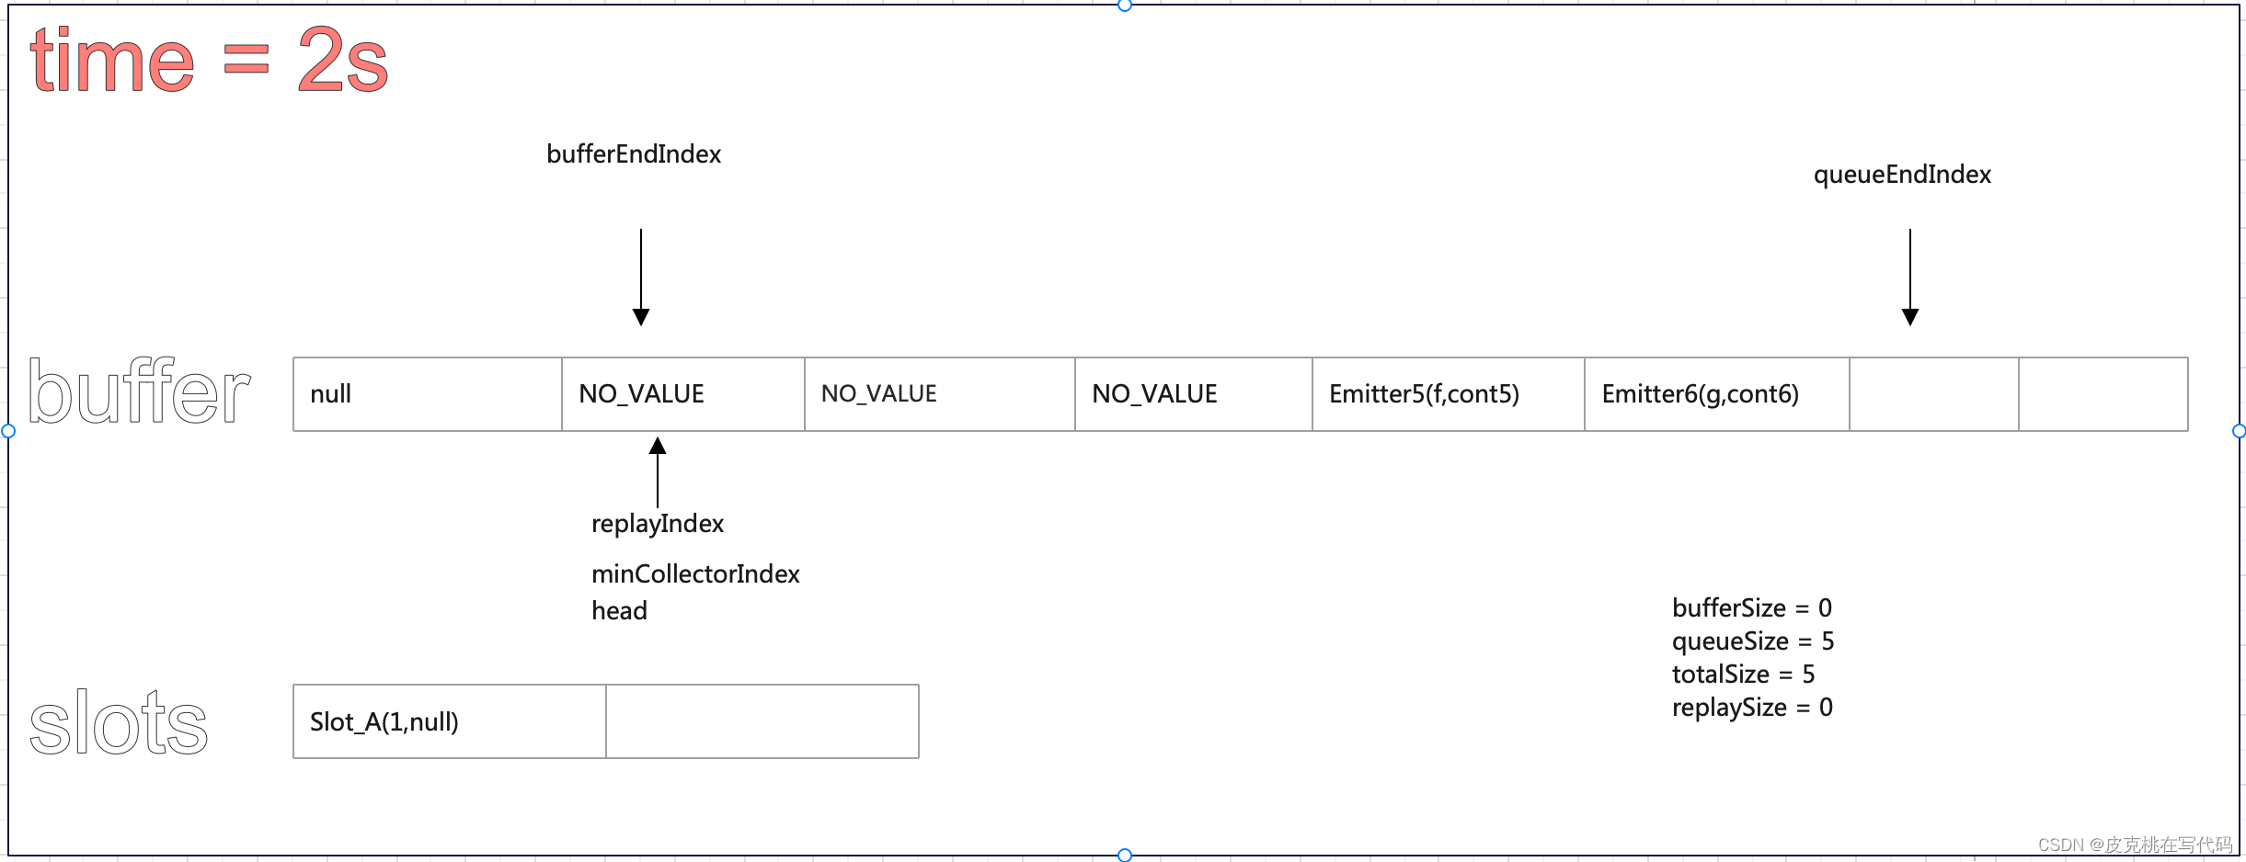Screen dimensions: 2246x862
Task: Select the 'buffer' outline heading
Action: pos(139,392)
